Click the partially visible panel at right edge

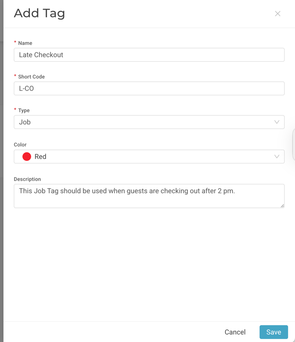(x=294, y=144)
